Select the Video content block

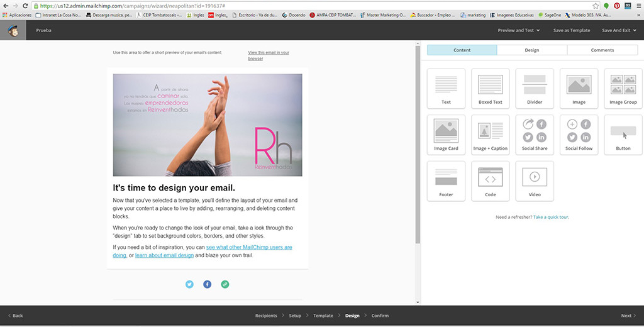[x=535, y=181]
